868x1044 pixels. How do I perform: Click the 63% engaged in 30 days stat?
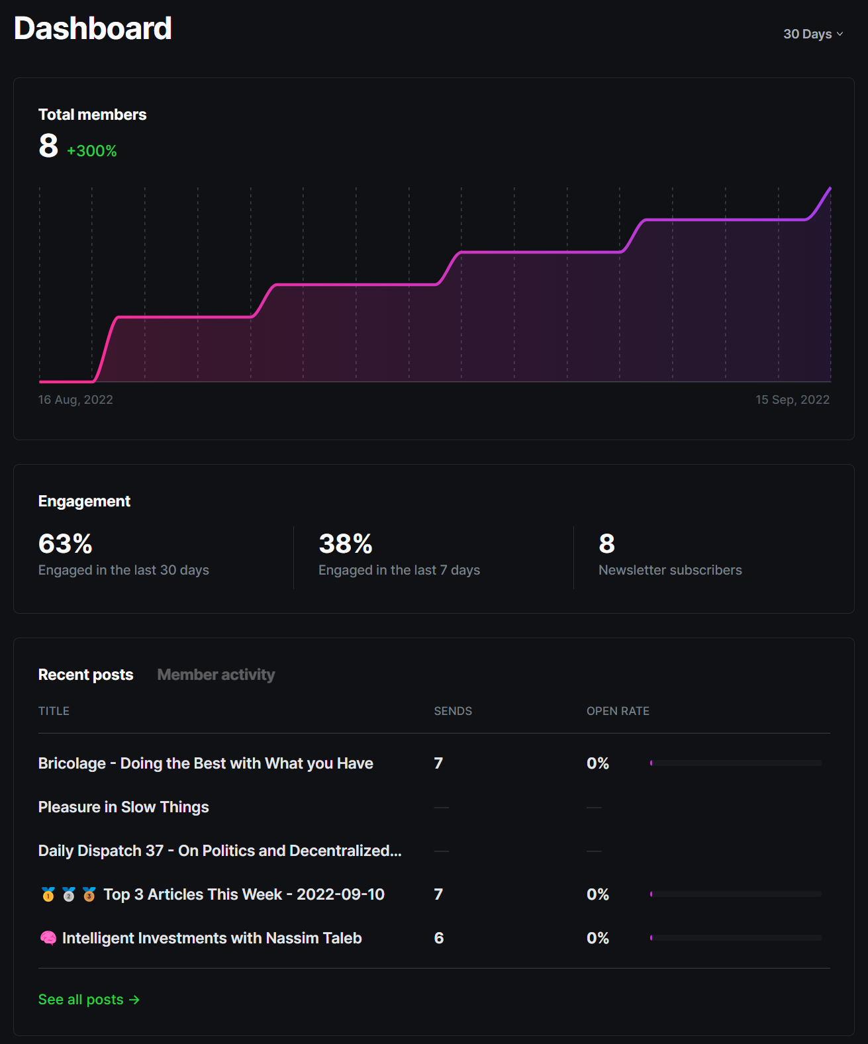pyautogui.click(x=65, y=544)
